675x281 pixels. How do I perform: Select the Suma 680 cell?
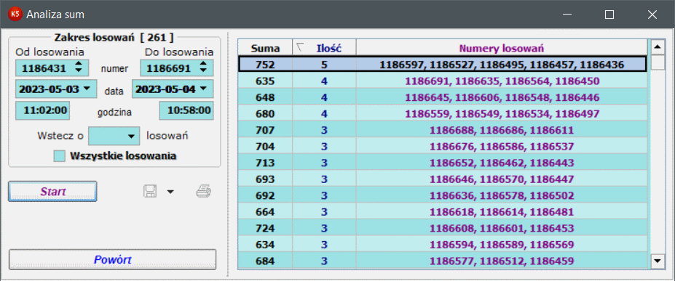[265, 114]
